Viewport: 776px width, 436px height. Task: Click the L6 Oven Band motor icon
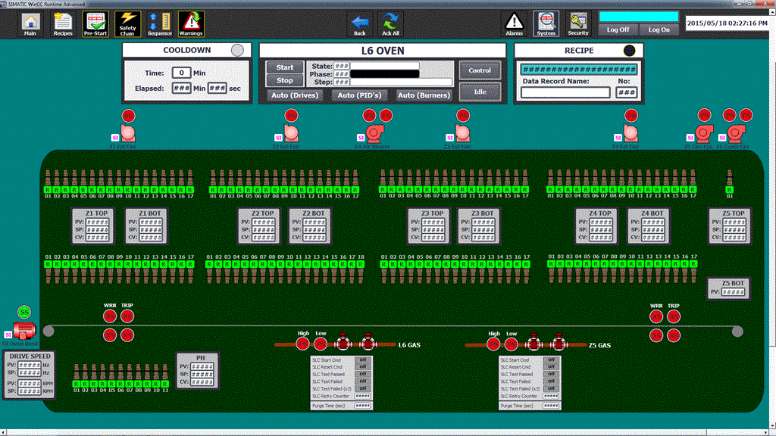[24, 330]
